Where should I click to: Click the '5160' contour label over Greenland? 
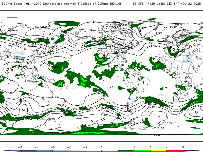pyautogui.click(x=141, y=28)
